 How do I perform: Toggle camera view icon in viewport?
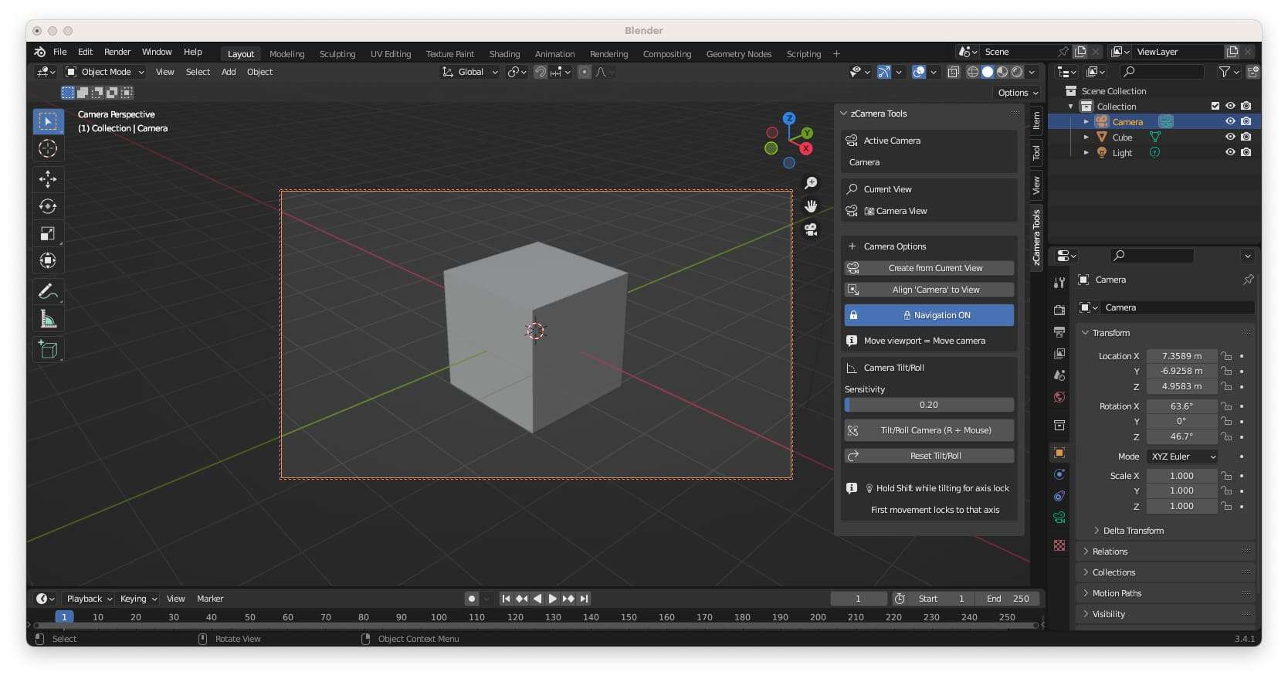[811, 229]
